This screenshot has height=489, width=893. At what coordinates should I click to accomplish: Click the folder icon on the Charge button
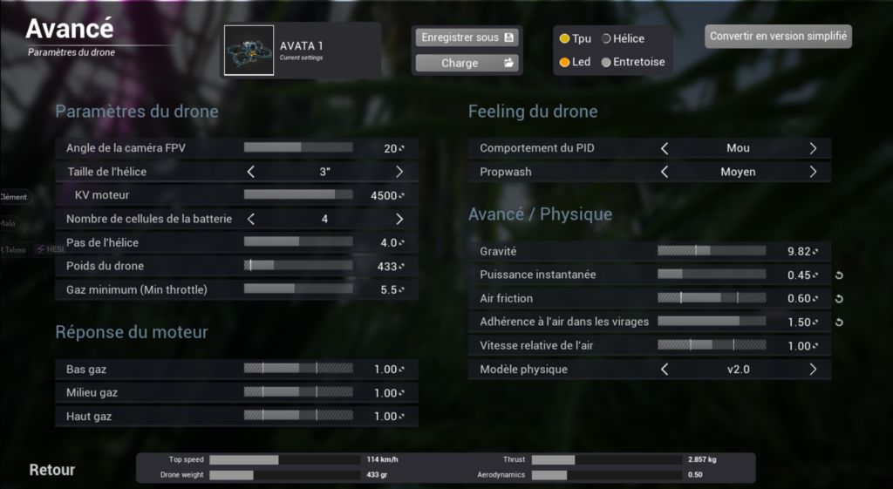pyautogui.click(x=508, y=63)
